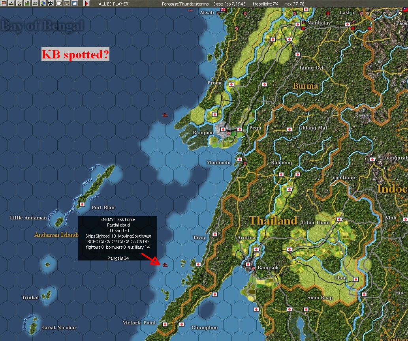This screenshot has height=341, width=408.
Task: Select the enemy task force icon near Tavoy coast
Action: [165, 265]
